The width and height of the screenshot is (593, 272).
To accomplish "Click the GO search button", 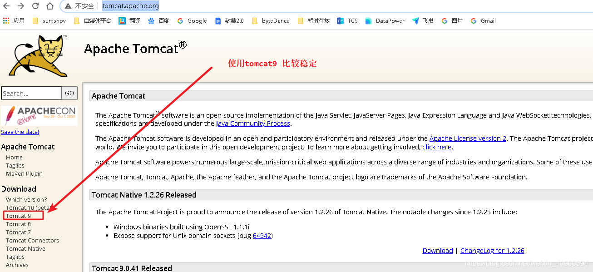I will [69, 93].
